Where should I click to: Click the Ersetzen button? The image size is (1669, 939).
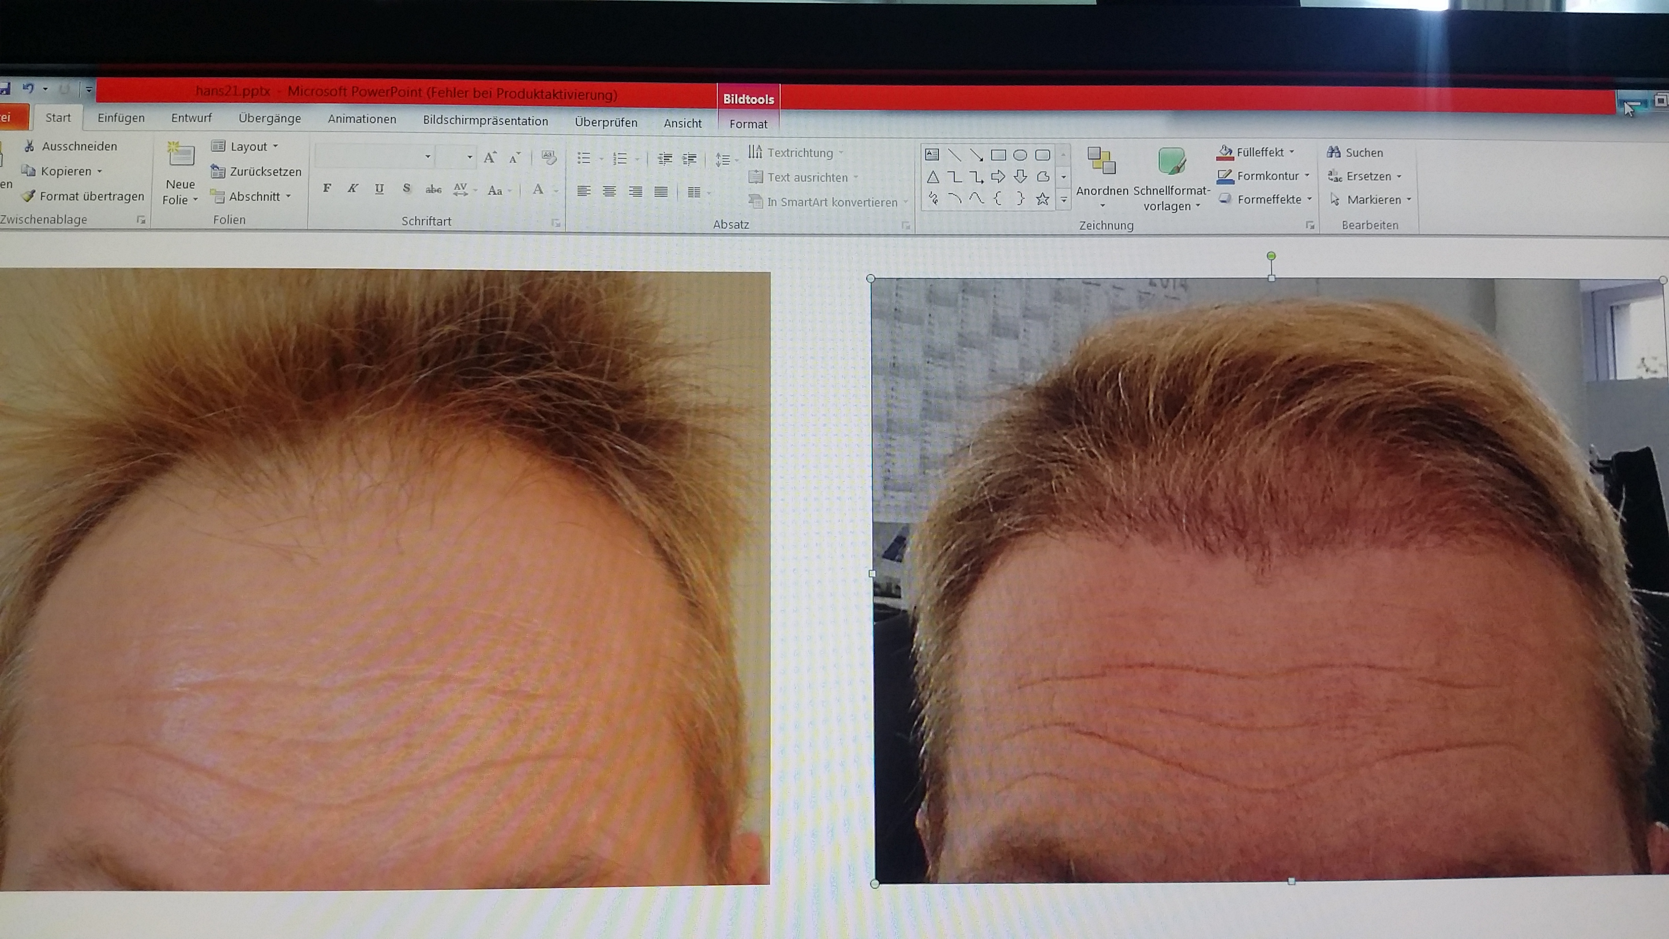coord(1367,176)
